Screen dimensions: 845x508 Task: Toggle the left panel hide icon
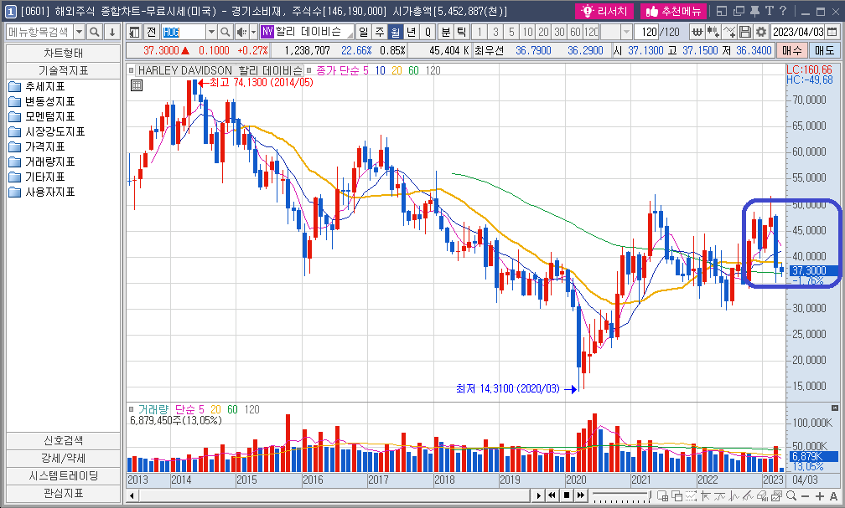134,32
